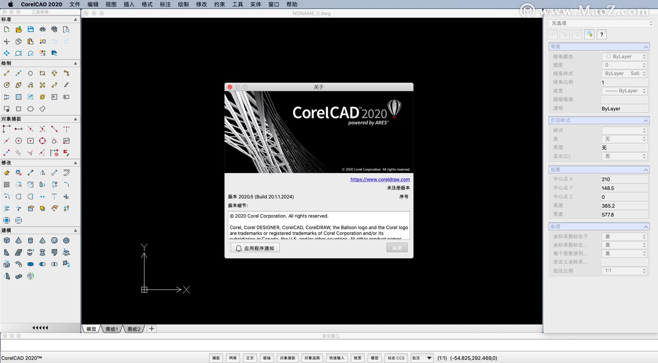
Task: Select the Eraser delete tool in 修改
Action: pyautogui.click(x=7, y=173)
